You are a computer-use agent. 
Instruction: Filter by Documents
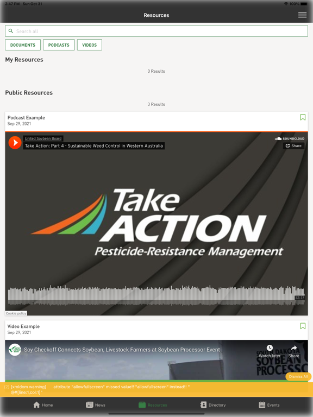point(23,45)
